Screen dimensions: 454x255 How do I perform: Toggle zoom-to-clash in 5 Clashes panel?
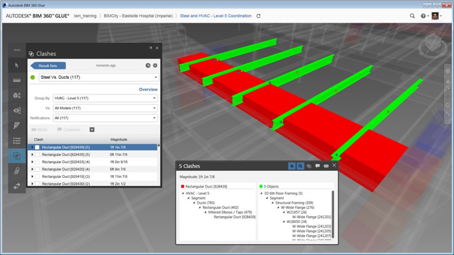[300, 166]
